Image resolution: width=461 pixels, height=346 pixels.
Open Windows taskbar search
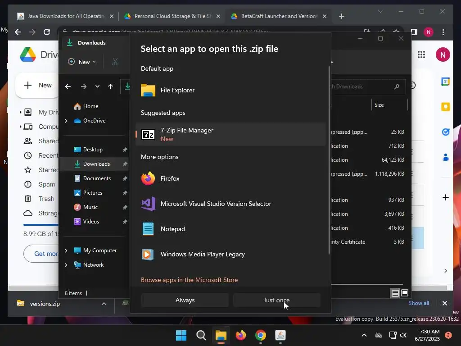pos(201,335)
